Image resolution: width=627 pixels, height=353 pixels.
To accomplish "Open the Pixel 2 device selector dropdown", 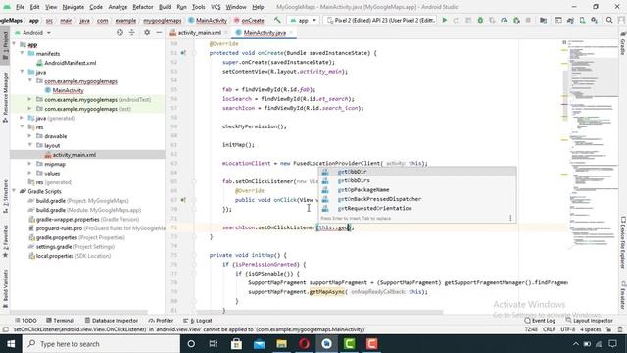I will point(381,20).
